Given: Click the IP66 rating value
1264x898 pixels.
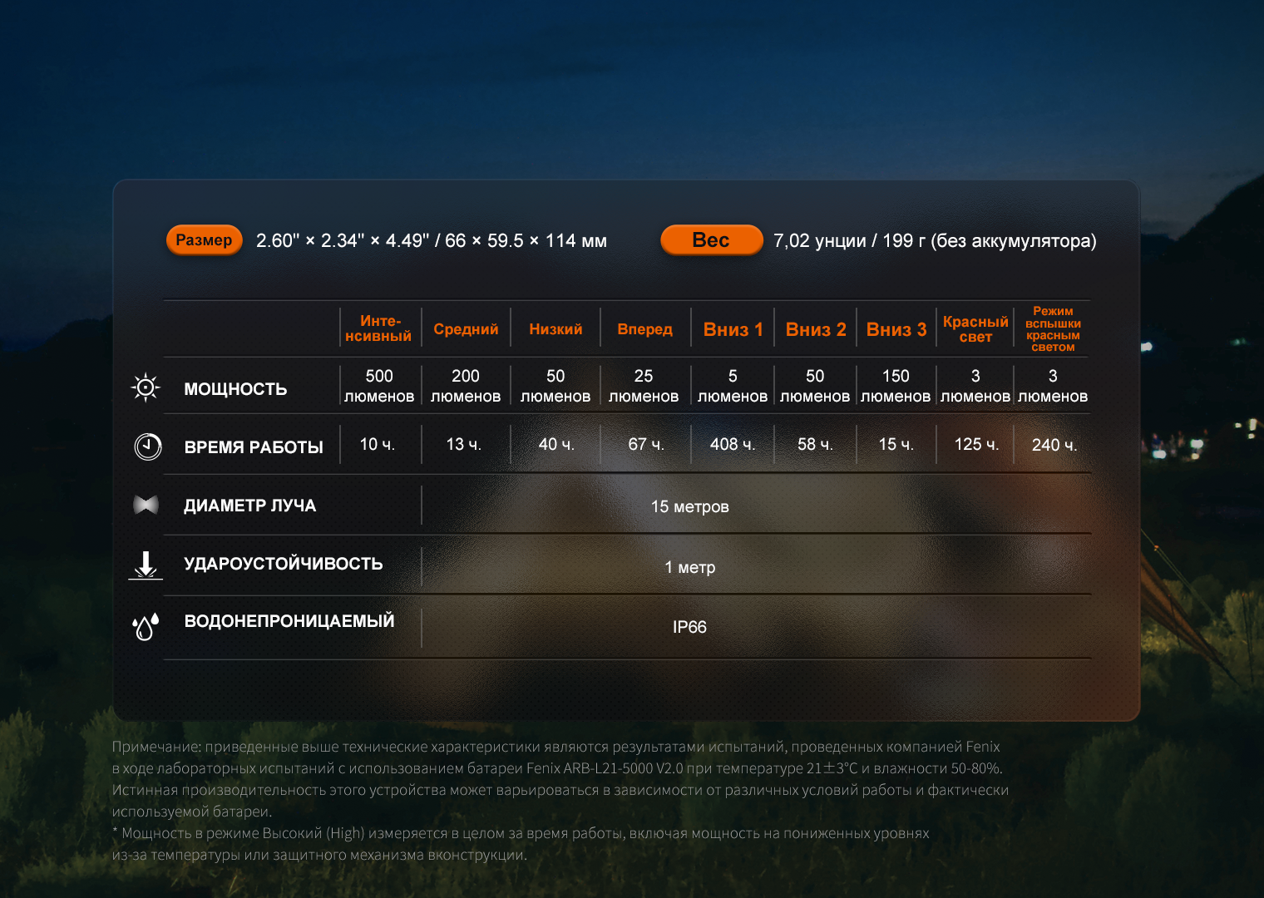Looking at the screenshot, I should tap(689, 627).
